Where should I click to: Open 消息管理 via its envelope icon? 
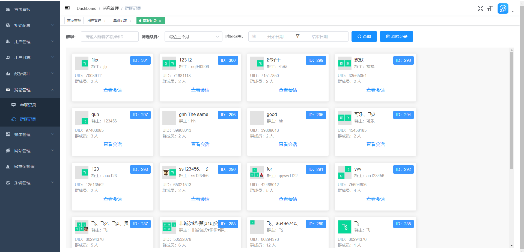(x=8, y=90)
